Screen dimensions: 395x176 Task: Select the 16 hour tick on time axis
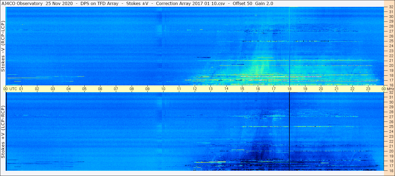pos(258,89)
